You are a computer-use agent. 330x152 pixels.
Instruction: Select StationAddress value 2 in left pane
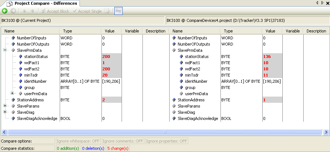point(112,100)
